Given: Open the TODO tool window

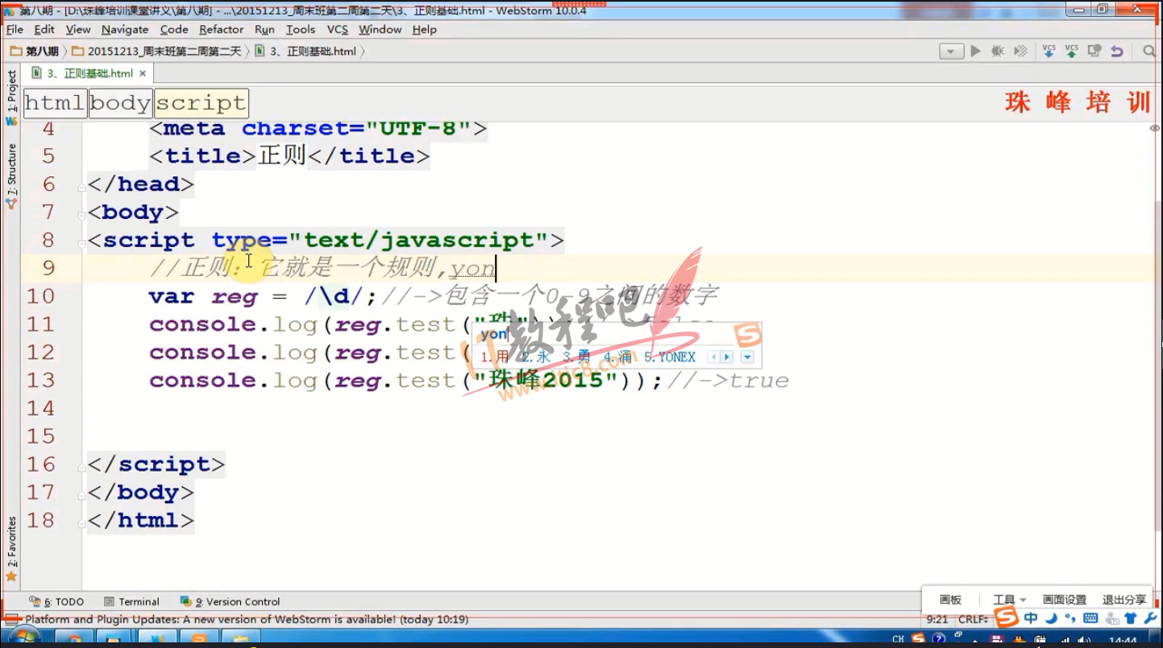Looking at the screenshot, I should pyautogui.click(x=56, y=601).
